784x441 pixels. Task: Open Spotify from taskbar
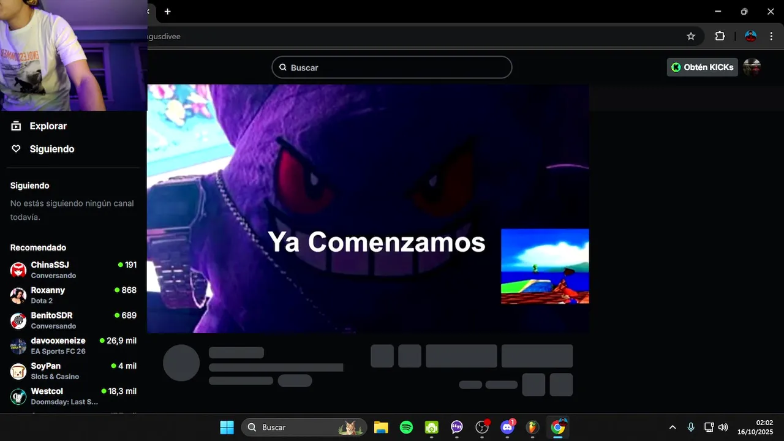[406, 427]
